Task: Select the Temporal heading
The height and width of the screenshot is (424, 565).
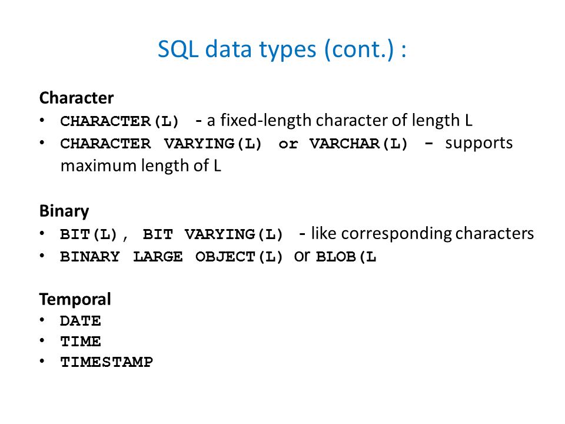Action: (75, 299)
